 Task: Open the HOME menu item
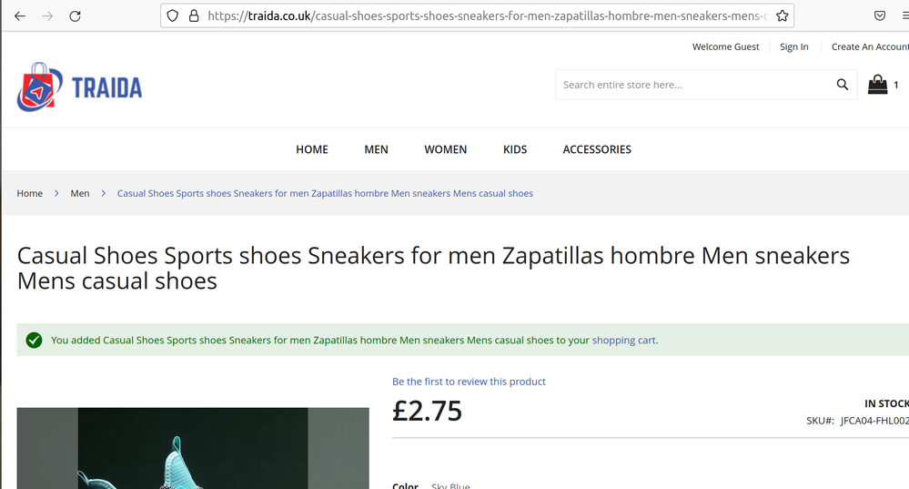pyautogui.click(x=312, y=149)
